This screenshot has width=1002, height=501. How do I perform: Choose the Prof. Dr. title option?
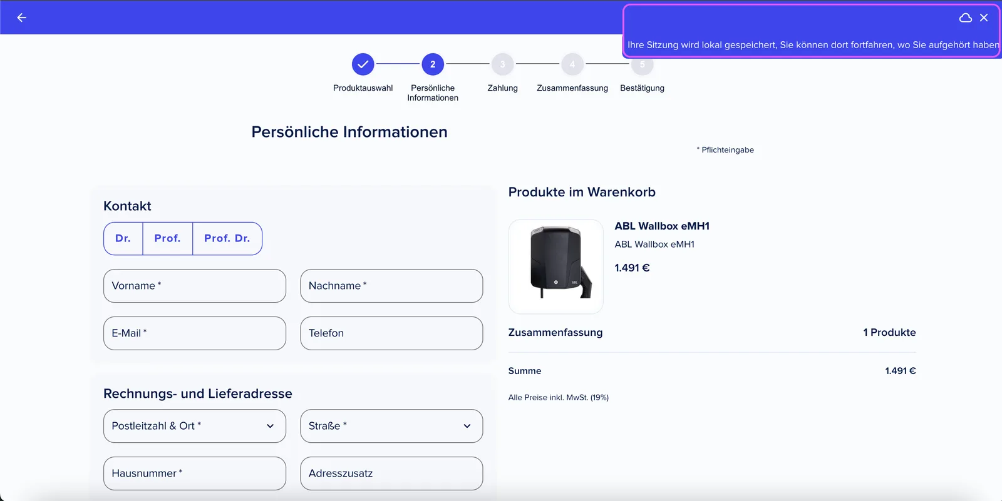227,238
